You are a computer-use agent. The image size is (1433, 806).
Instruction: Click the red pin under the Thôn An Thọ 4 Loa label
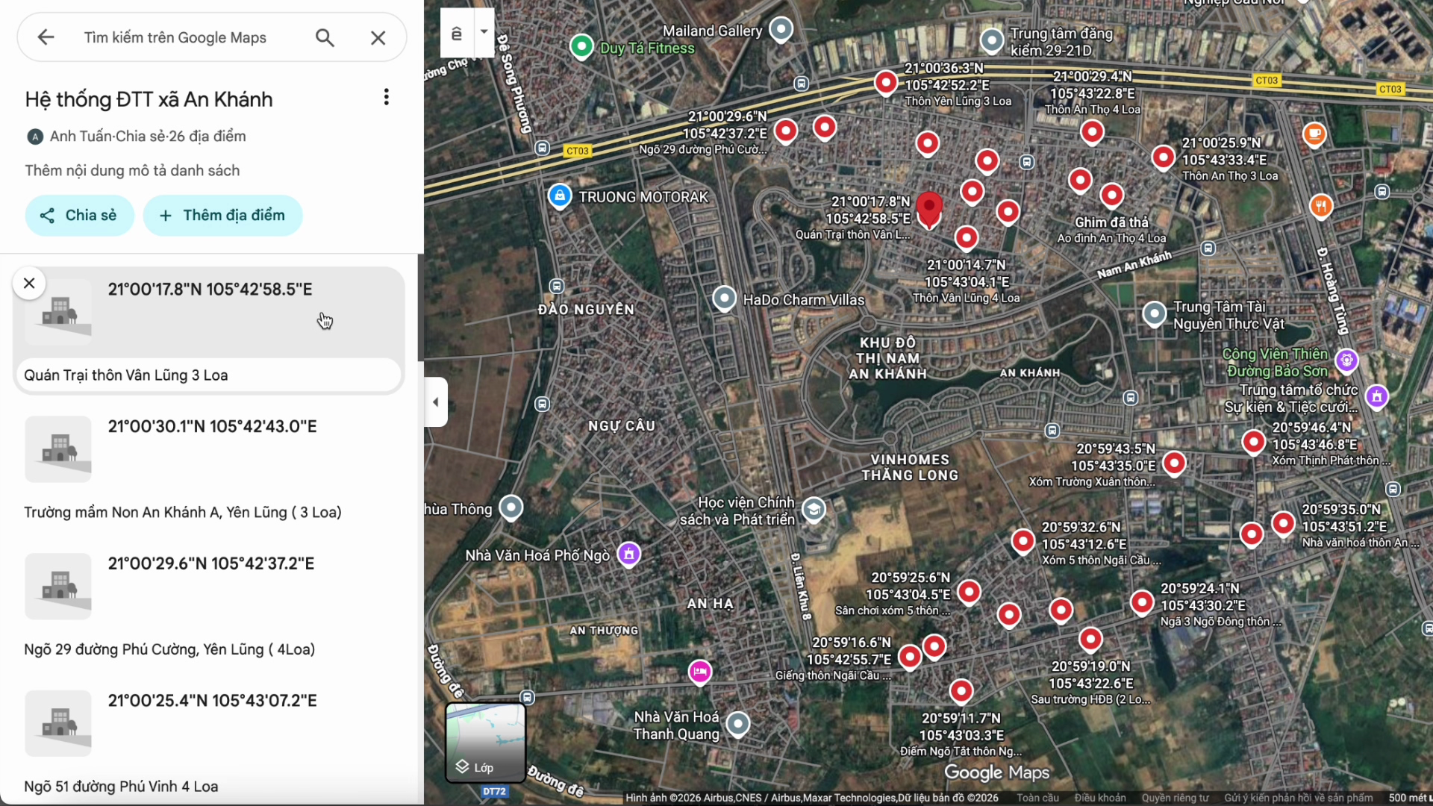[1092, 132]
